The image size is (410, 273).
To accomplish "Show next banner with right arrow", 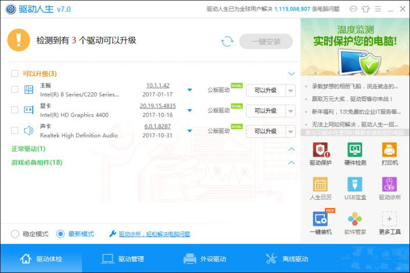I will (404, 47).
